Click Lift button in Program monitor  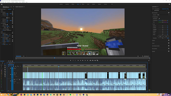point(90,60)
